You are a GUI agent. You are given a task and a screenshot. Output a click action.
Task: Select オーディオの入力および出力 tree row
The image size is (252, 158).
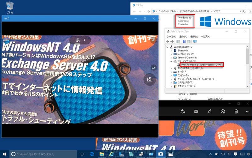click(190, 68)
